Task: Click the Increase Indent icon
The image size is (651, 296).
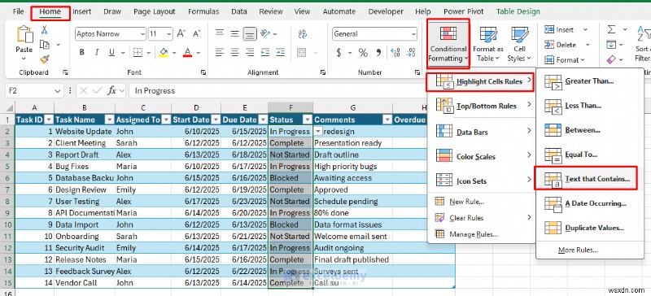Action: click(281, 53)
